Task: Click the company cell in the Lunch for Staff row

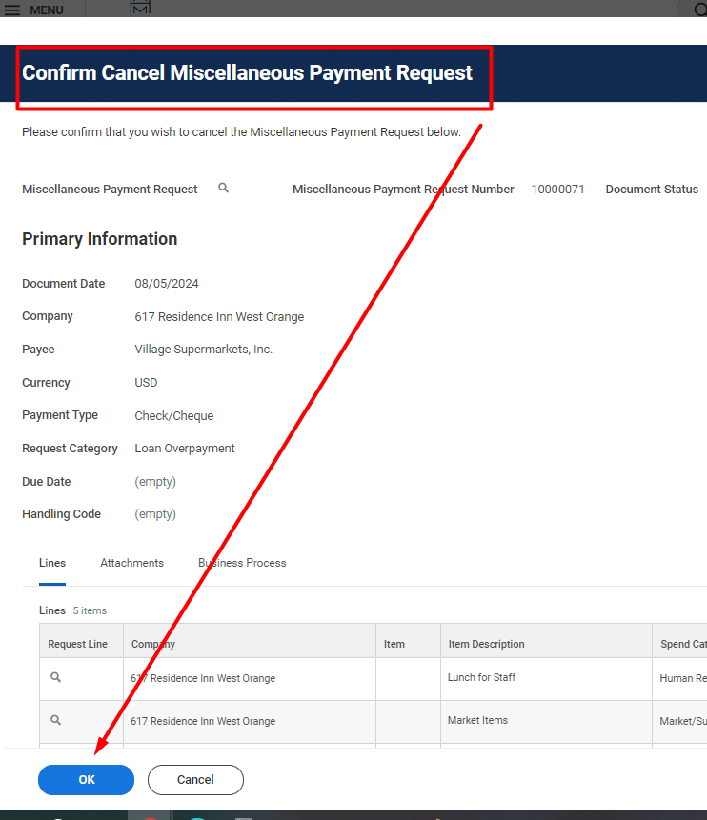Action: tap(250, 679)
